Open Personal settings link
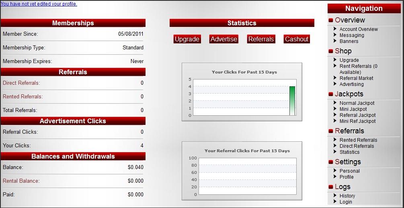The height and width of the screenshot is (208, 404). [x=349, y=171]
